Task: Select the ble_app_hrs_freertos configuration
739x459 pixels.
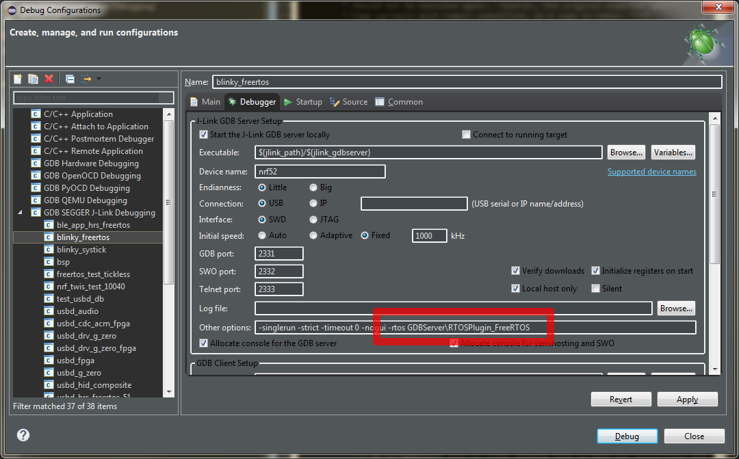Action: click(93, 225)
